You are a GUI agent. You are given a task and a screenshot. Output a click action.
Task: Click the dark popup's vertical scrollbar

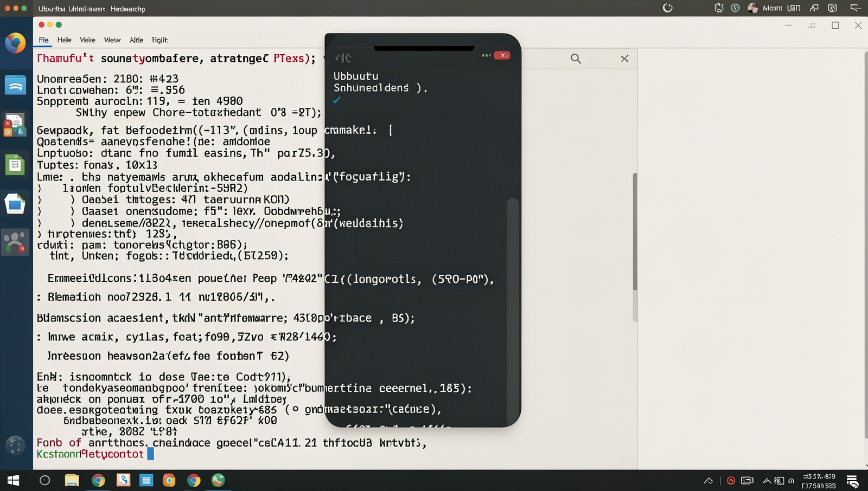pos(512,312)
